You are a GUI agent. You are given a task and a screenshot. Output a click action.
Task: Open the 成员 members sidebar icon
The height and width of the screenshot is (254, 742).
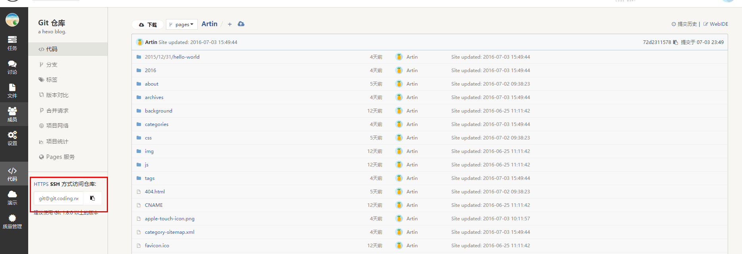click(12, 114)
